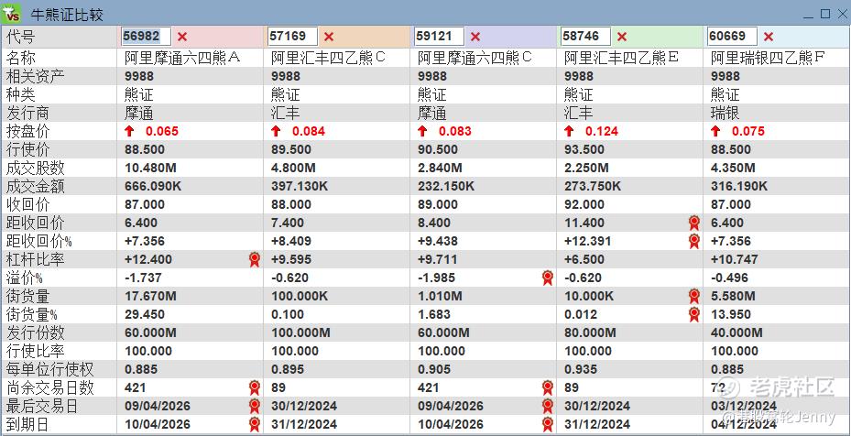The height and width of the screenshot is (436, 851).
Task: Remove warrant 56982 with its red X
Action: tap(182, 37)
